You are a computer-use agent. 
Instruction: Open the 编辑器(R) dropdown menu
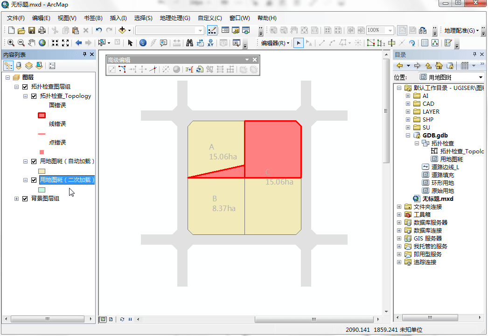tap(275, 43)
